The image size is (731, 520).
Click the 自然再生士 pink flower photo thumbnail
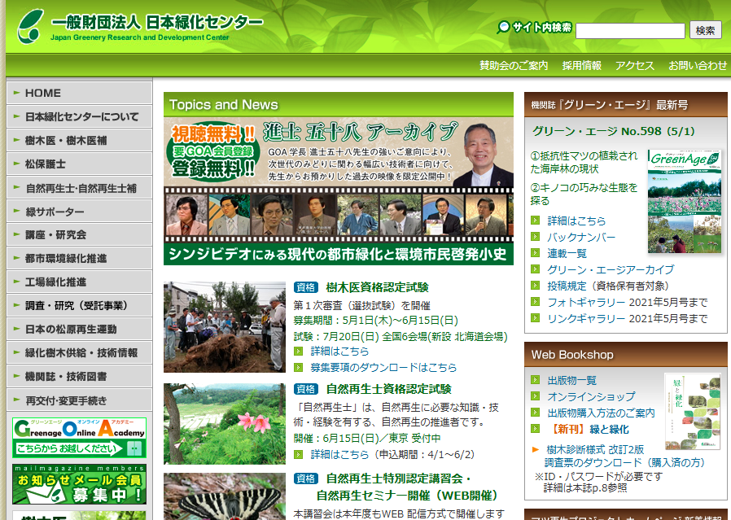click(225, 424)
